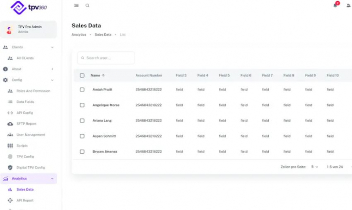The height and width of the screenshot is (210, 352).
Task: Expand the About section chevron
Action: [52, 69]
